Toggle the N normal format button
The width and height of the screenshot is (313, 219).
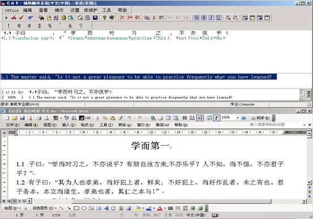196,18
